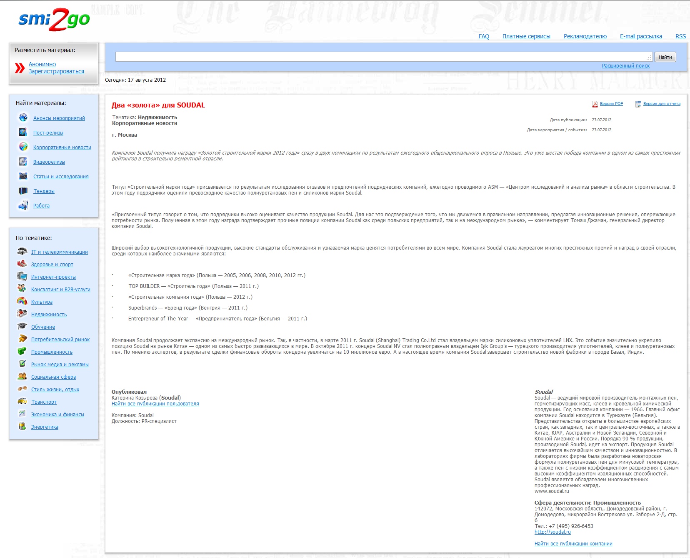Select Транспорт topic link
The image size is (690, 560).
coord(44,402)
